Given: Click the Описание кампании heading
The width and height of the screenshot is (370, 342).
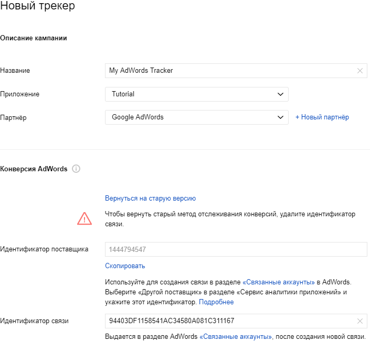Looking at the screenshot, I should (x=34, y=38).
